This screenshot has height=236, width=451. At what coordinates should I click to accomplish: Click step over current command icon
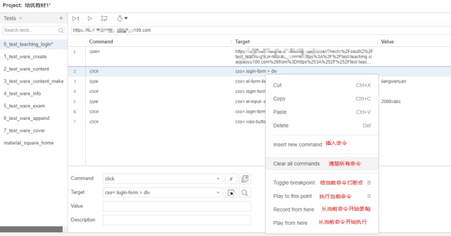[x=104, y=18]
